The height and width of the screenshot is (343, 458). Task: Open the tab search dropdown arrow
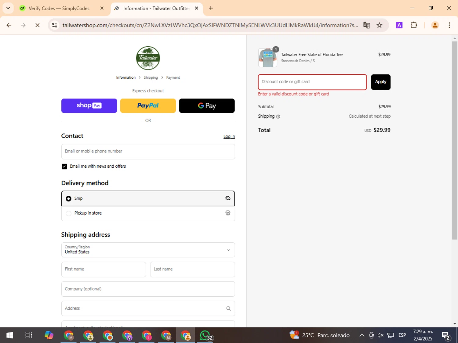tap(8, 8)
